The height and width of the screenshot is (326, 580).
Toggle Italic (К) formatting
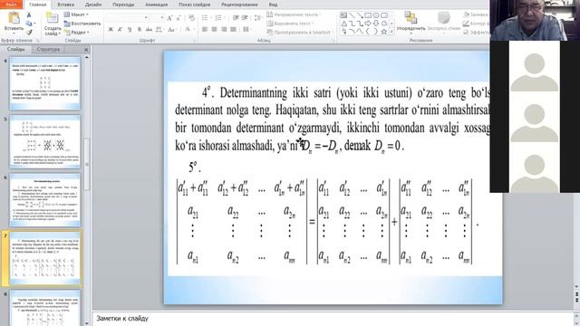coord(120,29)
